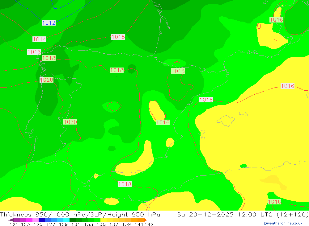This screenshot has height=226, width=309.
Task: Click the 1018 label nearest the bottom edge
Action: point(125,184)
